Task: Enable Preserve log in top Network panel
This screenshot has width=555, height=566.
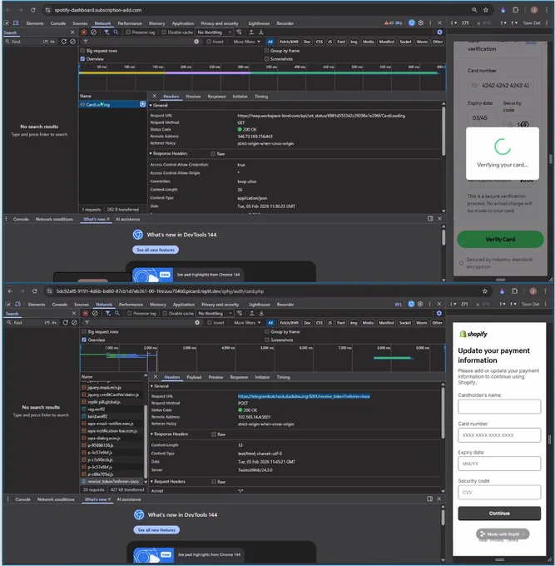Action: (128, 32)
